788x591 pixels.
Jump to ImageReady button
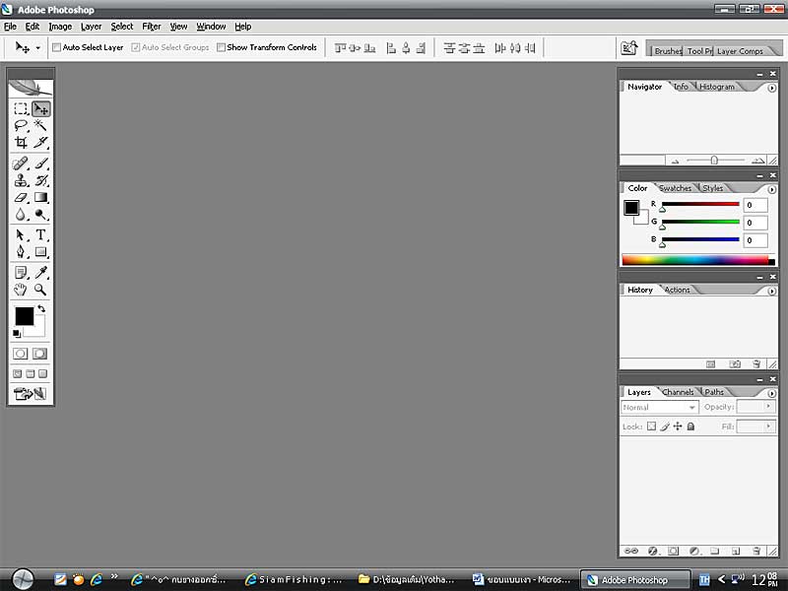click(31, 393)
